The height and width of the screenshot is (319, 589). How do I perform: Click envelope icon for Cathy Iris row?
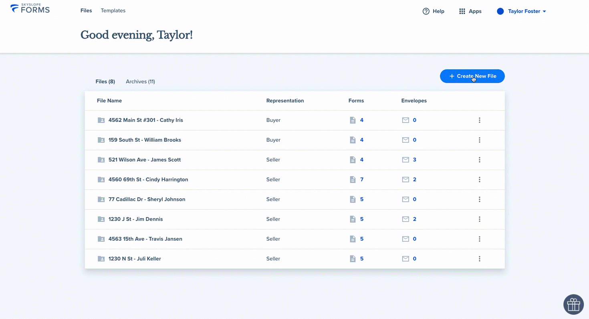405,120
